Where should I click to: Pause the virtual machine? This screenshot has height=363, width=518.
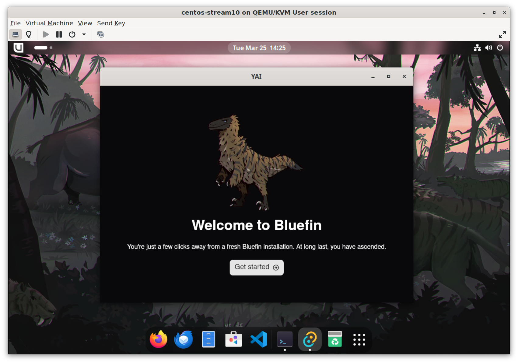point(59,34)
